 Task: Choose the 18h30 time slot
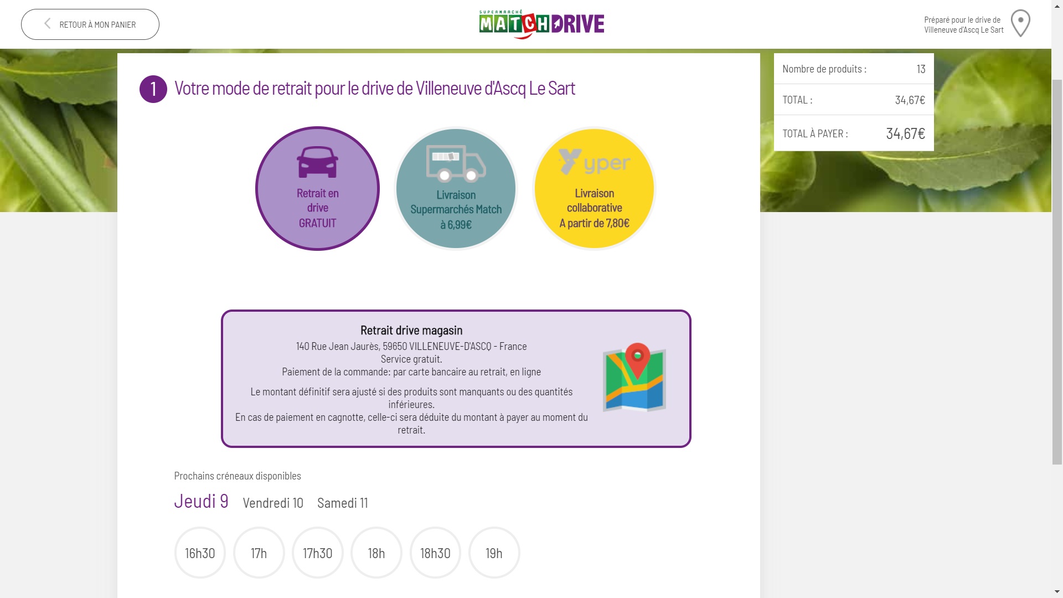[435, 553]
